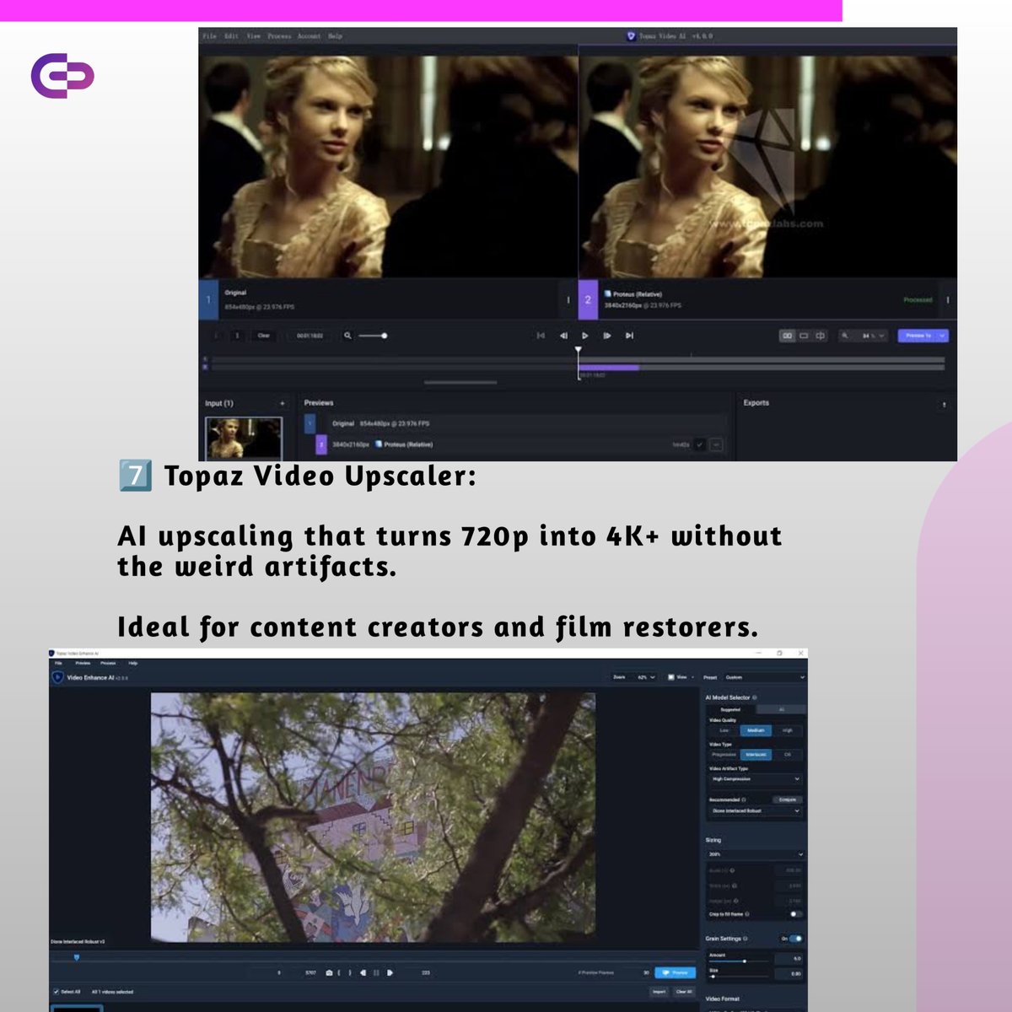
Task: Click the Clear All button
Action: 684,992
